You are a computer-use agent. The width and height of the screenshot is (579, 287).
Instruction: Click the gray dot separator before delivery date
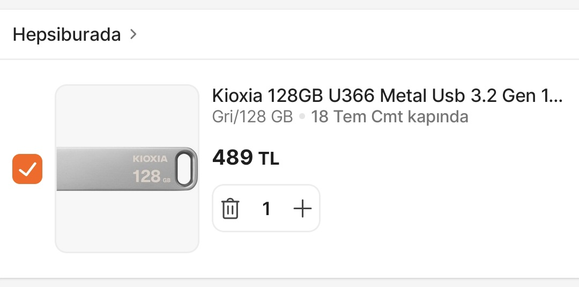(302, 117)
